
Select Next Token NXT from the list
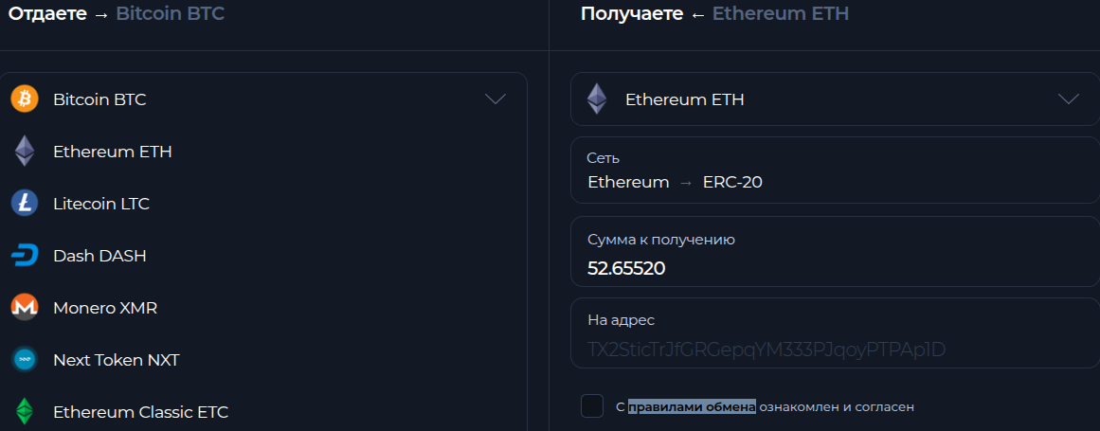263,360
